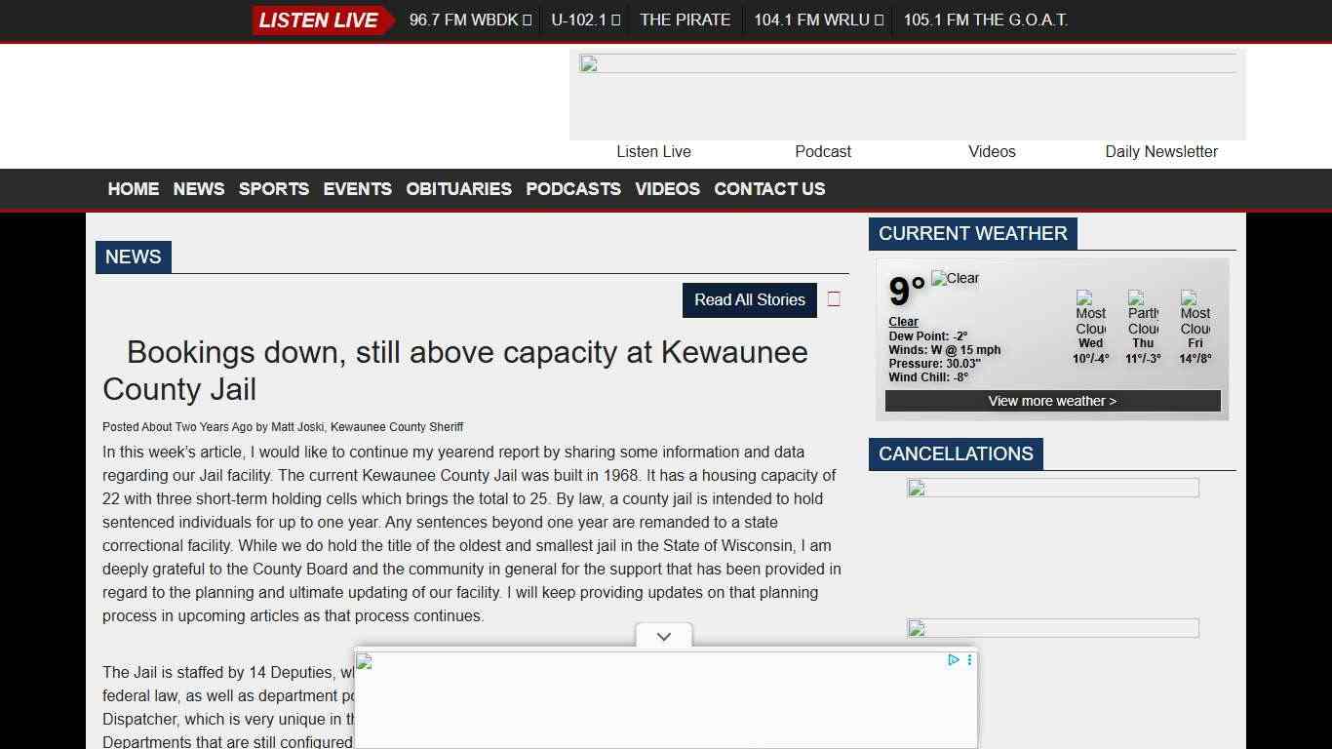
Task: Click the first Cancellations banner image
Action: point(1052,488)
